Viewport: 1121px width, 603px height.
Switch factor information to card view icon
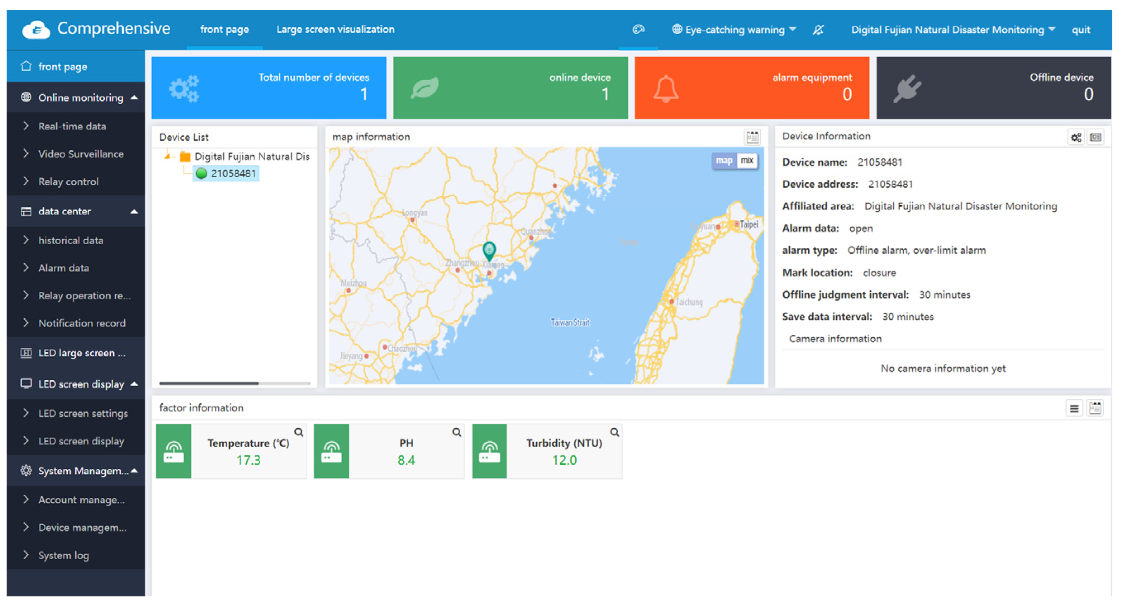pyautogui.click(x=1095, y=408)
